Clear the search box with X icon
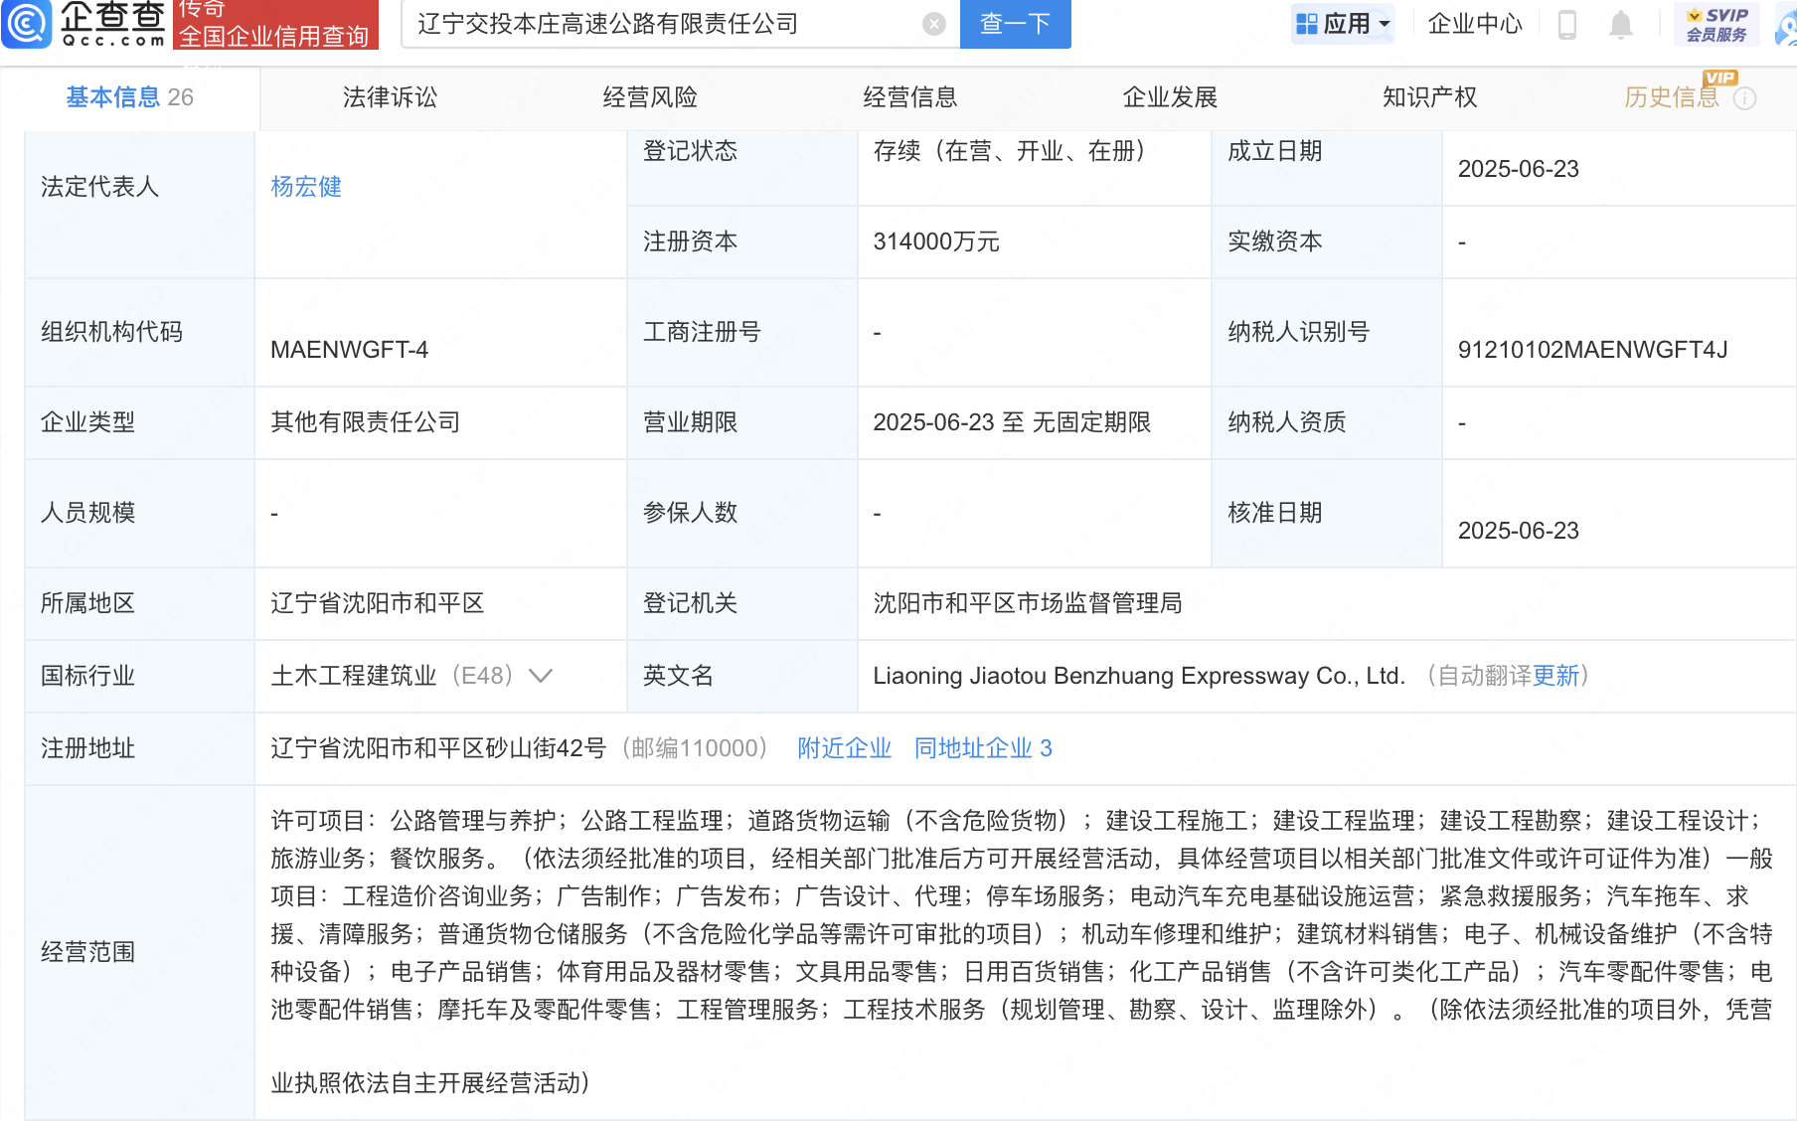Screen dimensions: 1797x1121 (933, 24)
